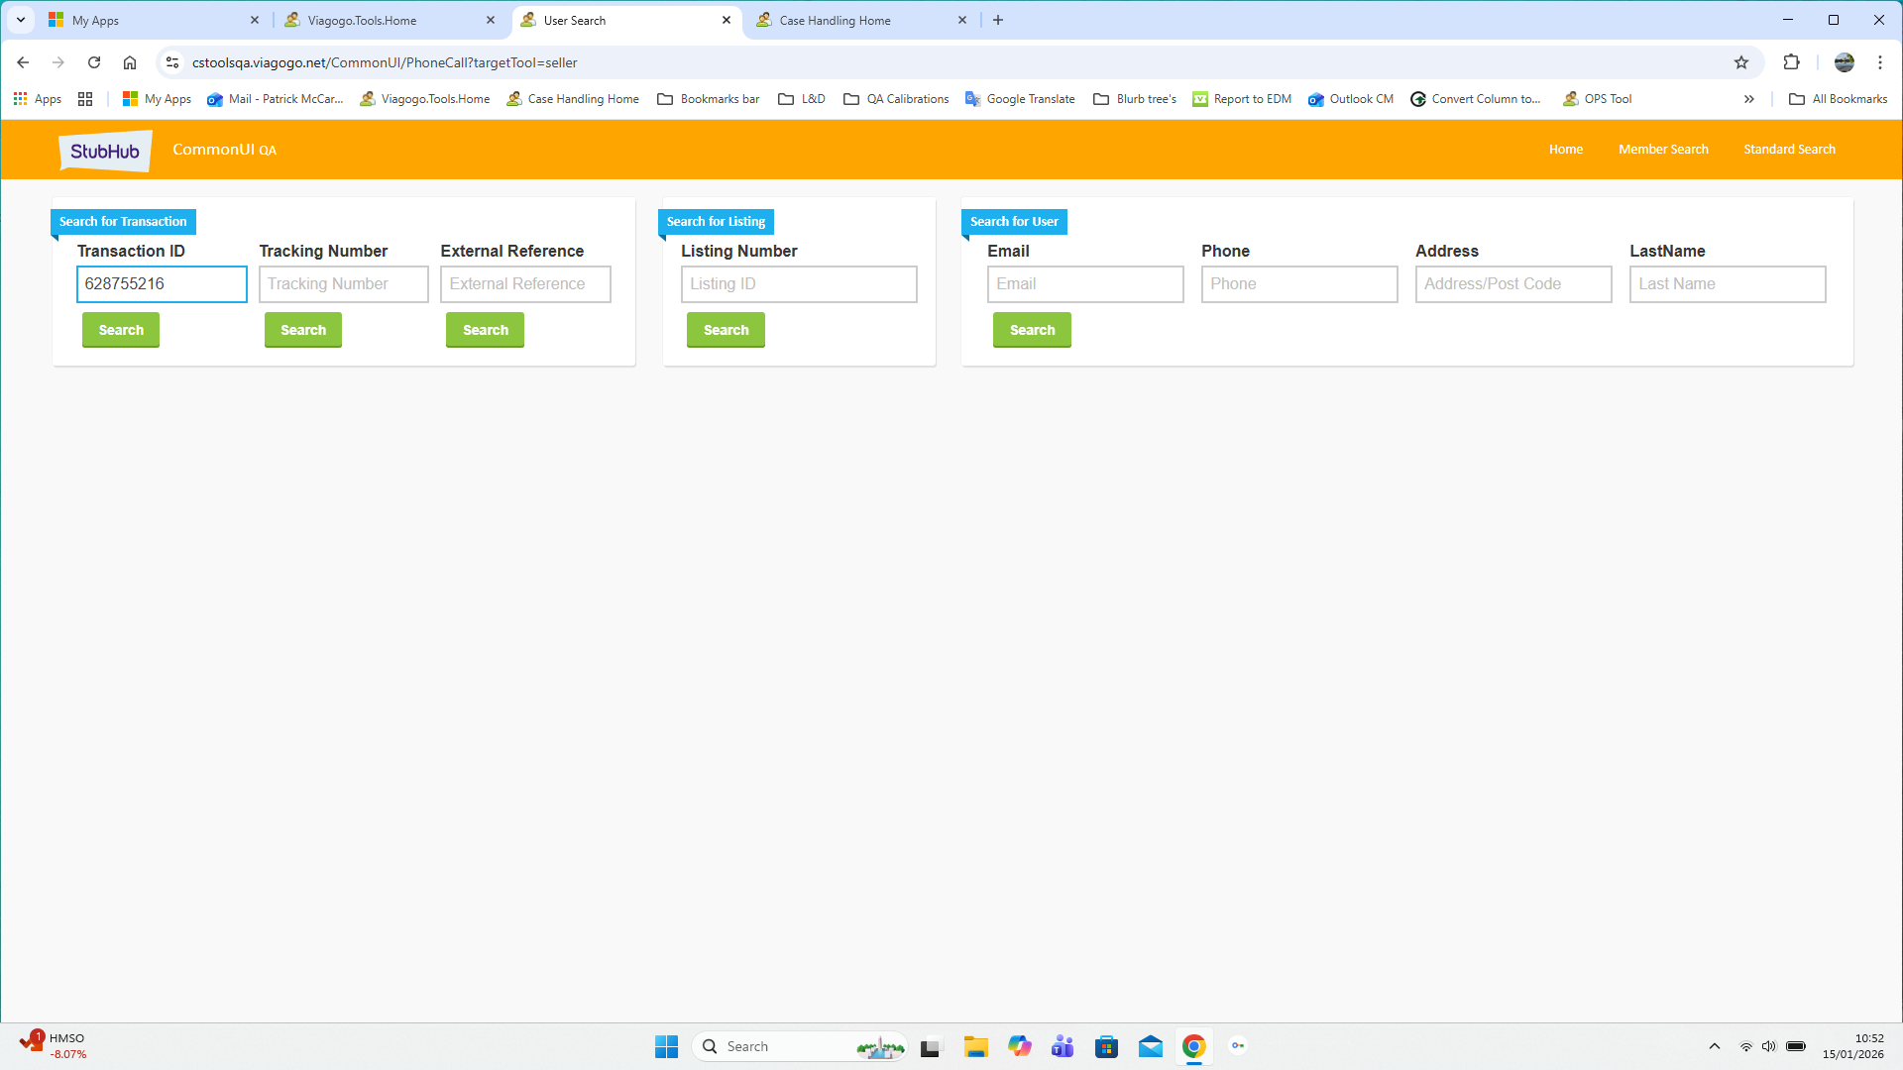Open the Chrome extensions puzzle icon
This screenshot has width=1903, height=1070.
coord(1791,62)
